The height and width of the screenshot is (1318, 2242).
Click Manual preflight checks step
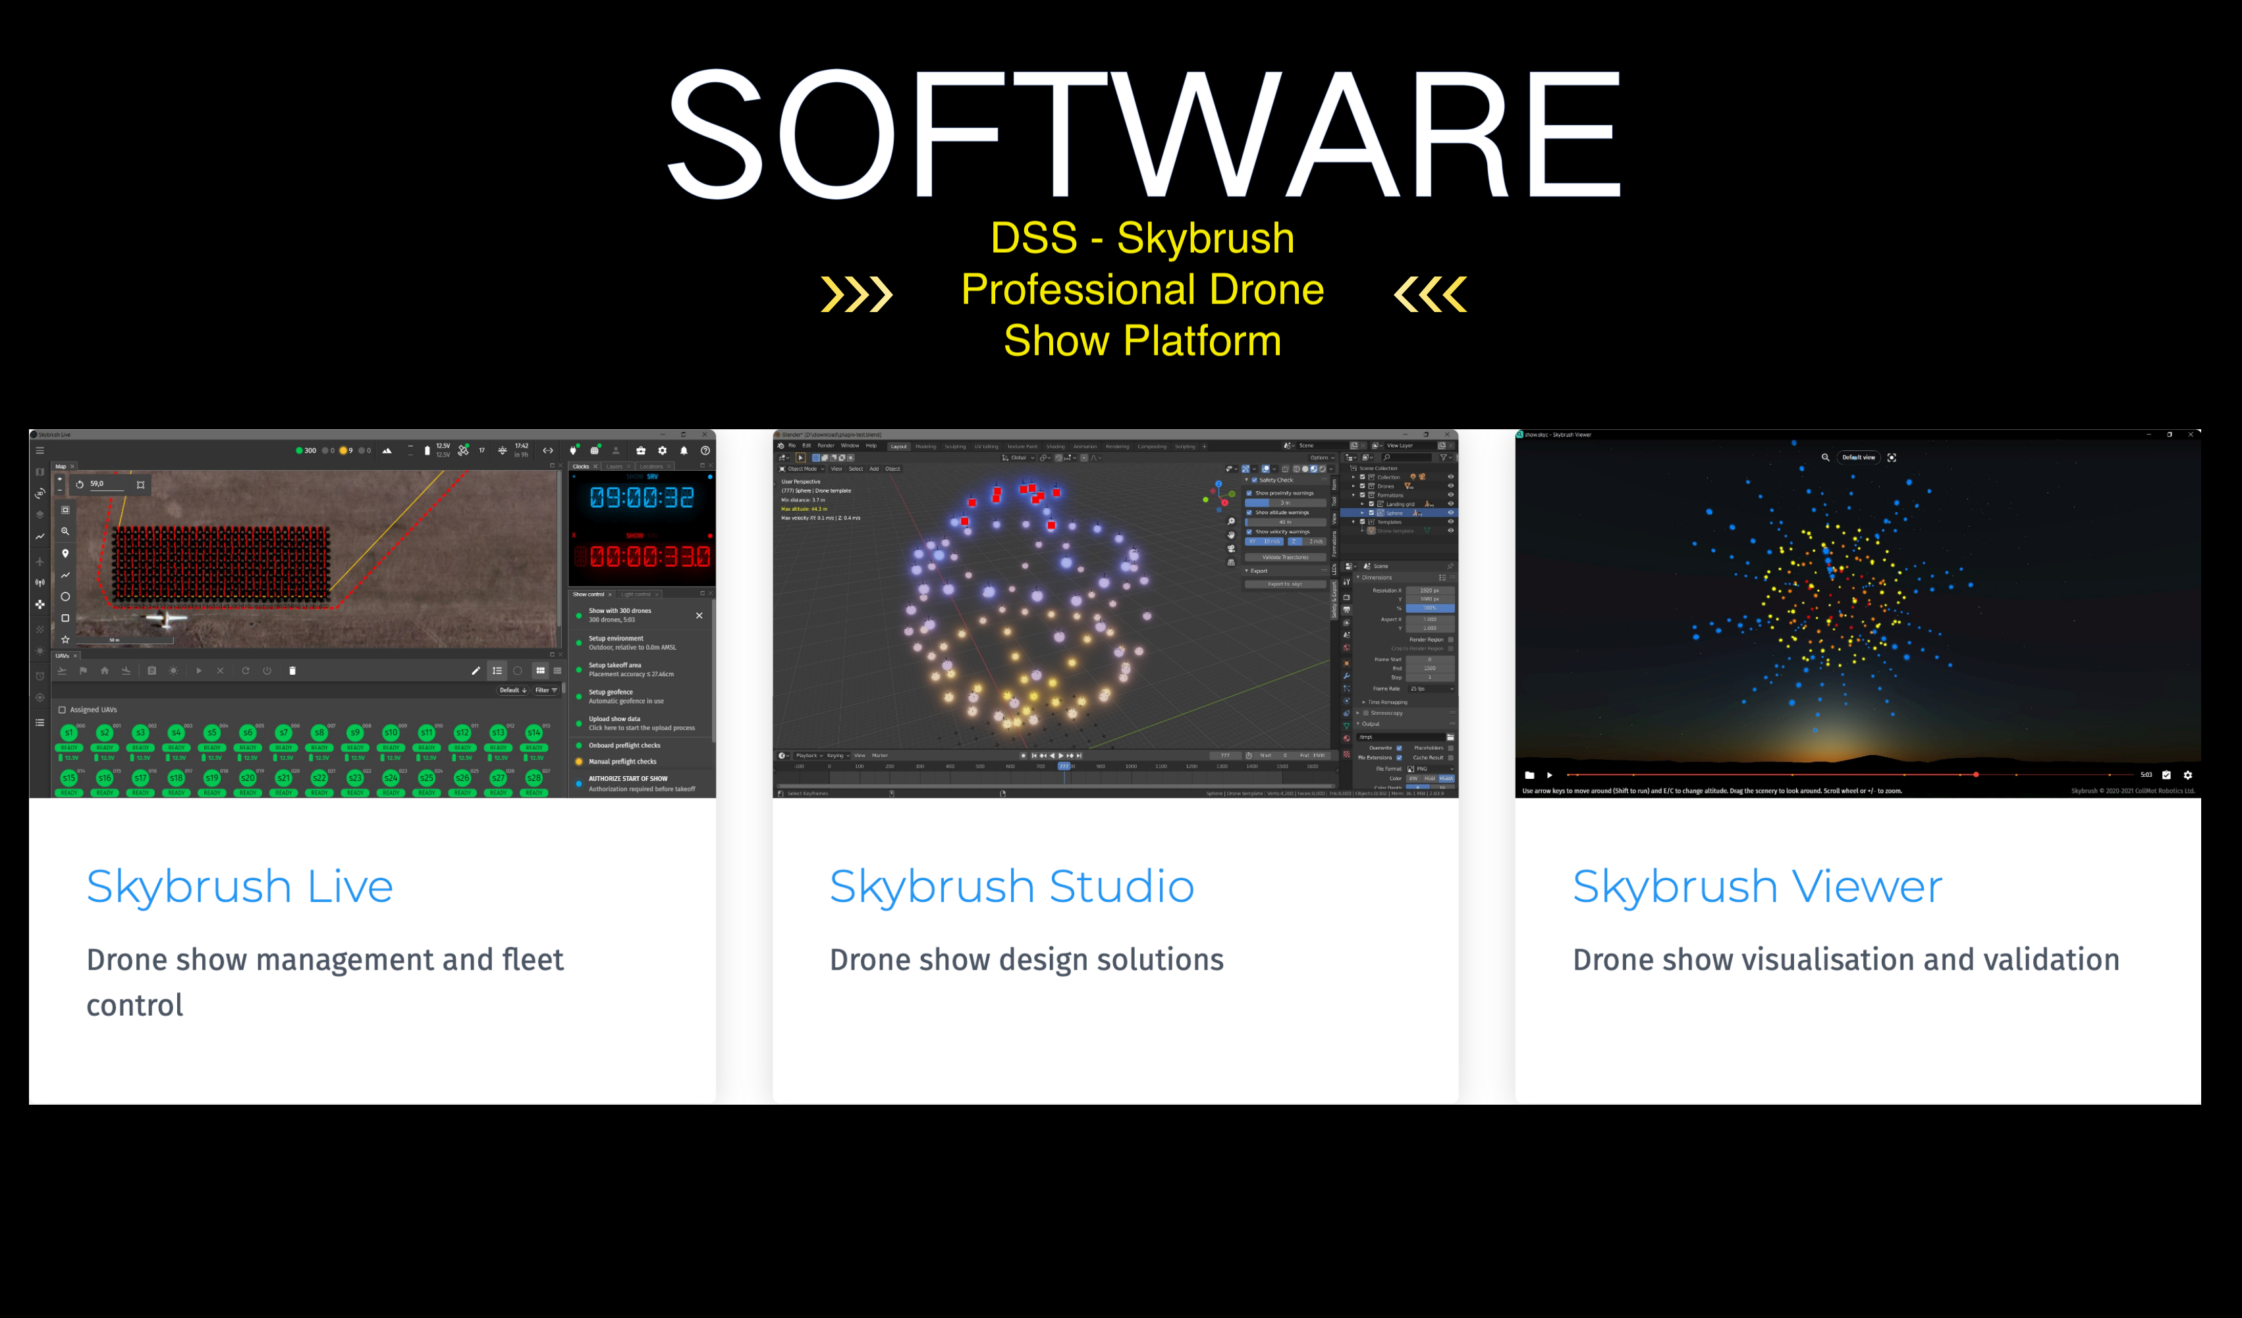pos(641,761)
